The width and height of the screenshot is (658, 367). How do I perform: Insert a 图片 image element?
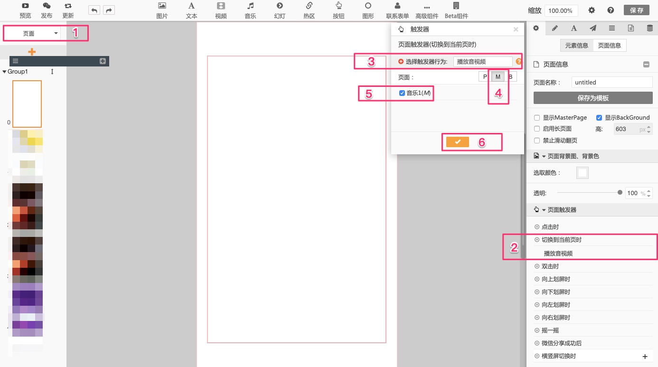pos(162,6)
